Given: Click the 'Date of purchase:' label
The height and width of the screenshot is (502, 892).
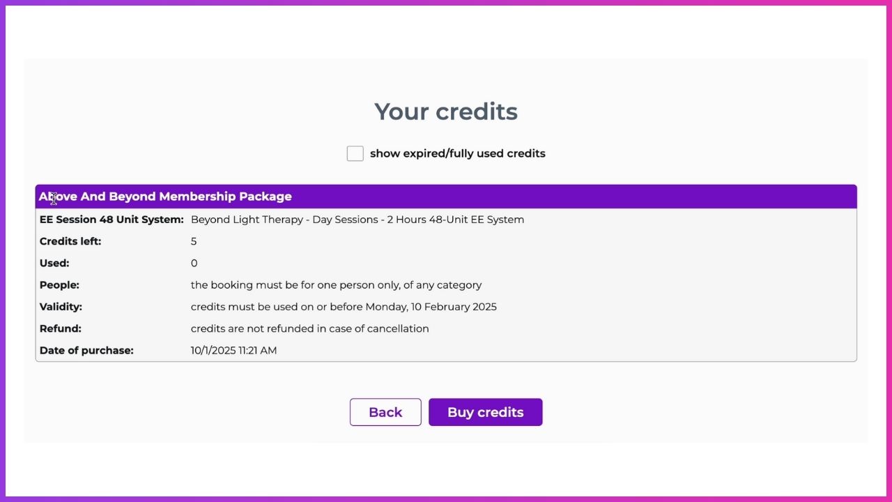Looking at the screenshot, I should [86, 350].
